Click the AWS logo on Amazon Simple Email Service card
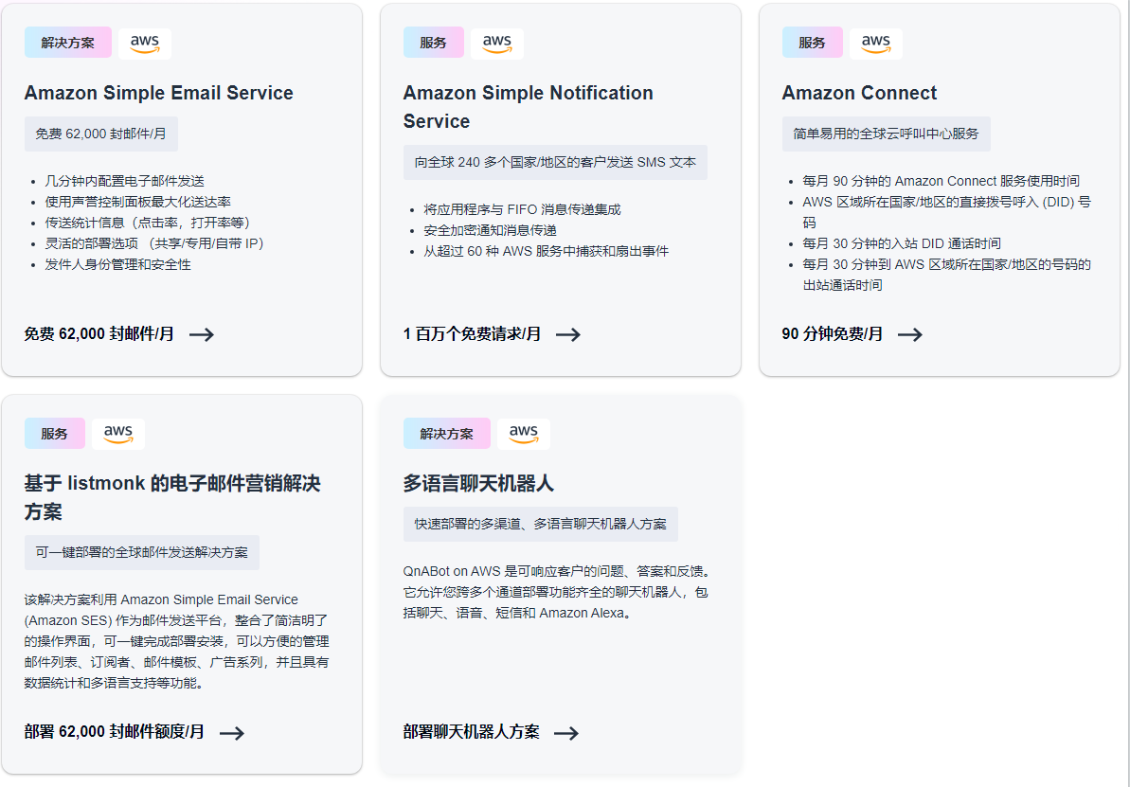This screenshot has width=1130, height=787. (144, 43)
